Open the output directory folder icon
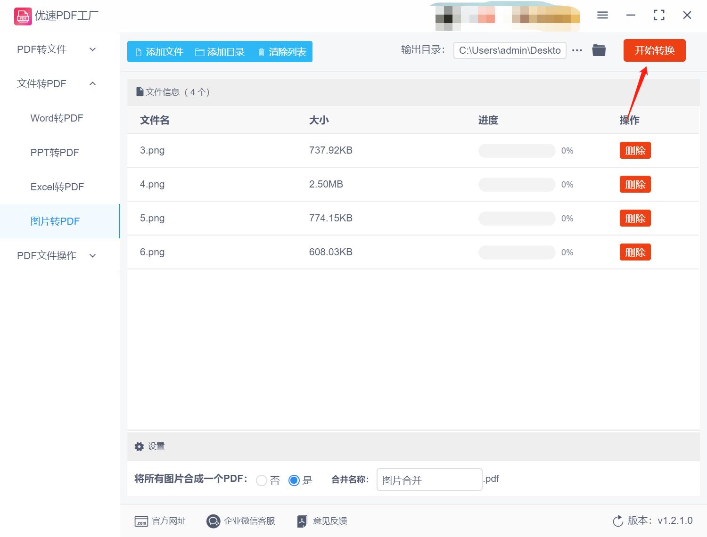 (599, 49)
